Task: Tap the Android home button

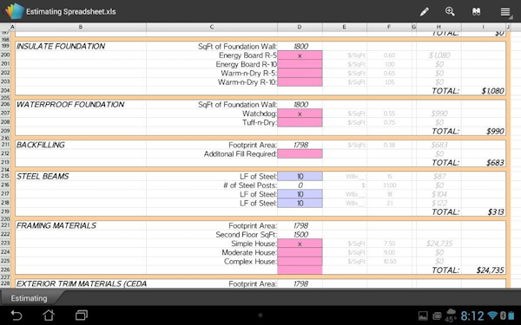Action: [49, 315]
